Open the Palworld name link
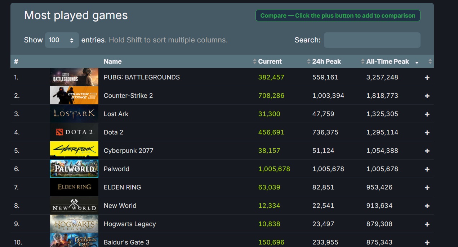The height and width of the screenshot is (247, 458). tap(116, 169)
